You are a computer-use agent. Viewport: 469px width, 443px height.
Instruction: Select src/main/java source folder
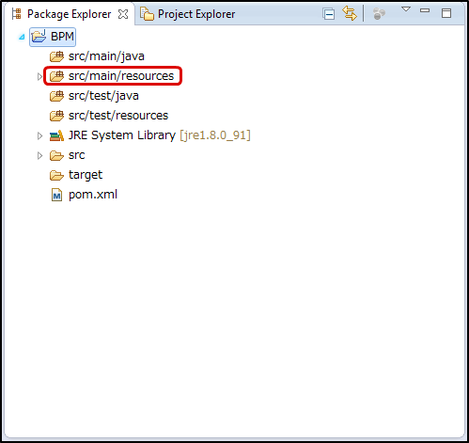[x=106, y=56]
